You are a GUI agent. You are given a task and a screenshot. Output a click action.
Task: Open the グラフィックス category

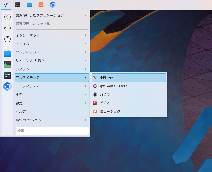coord(52,52)
